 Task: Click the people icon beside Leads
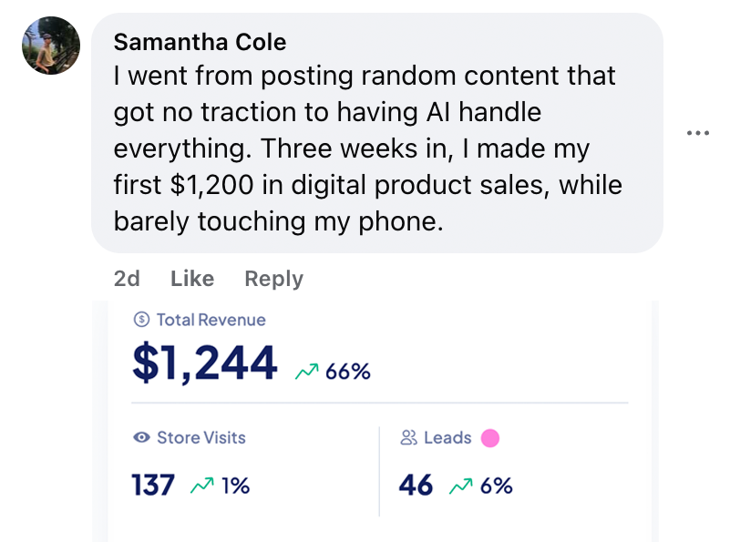coord(407,437)
